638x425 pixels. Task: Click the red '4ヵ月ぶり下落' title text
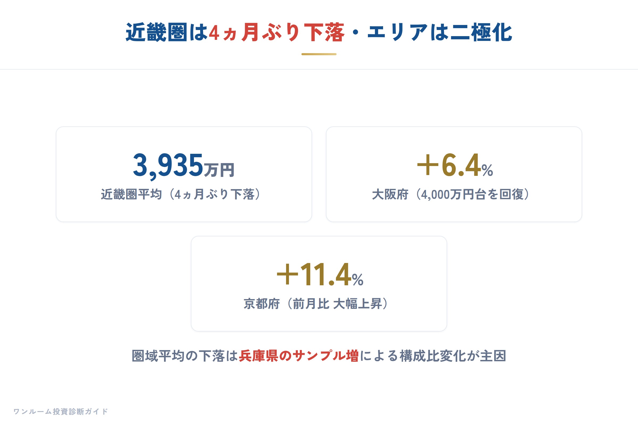tap(277, 32)
